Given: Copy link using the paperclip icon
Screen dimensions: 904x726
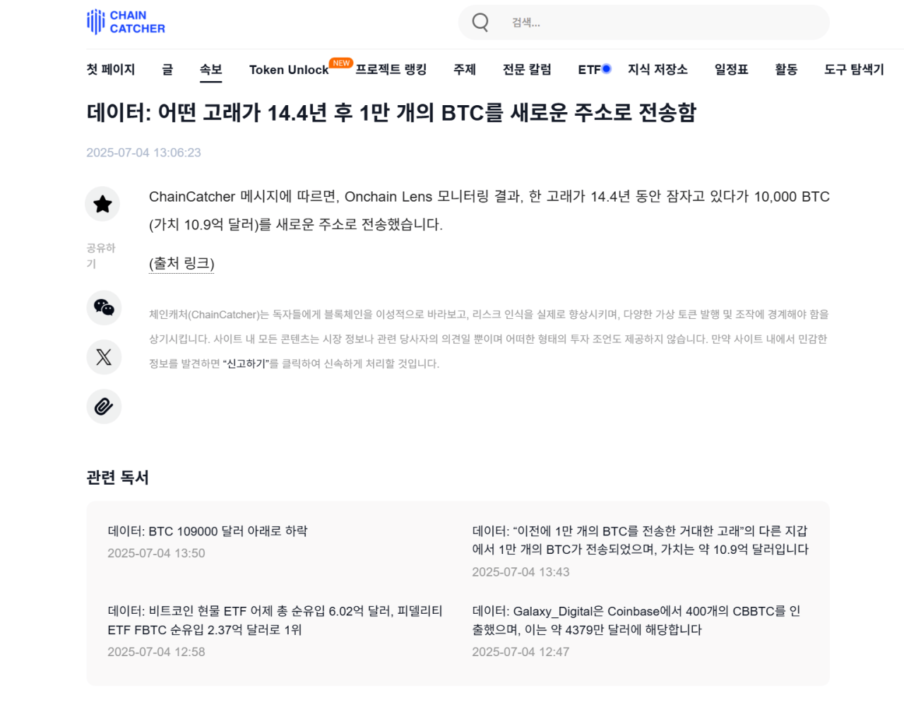Looking at the screenshot, I should click(104, 406).
